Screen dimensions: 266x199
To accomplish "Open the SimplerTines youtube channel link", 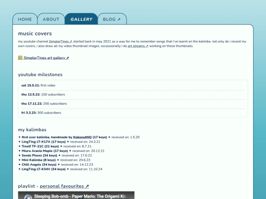I will point(61,41).
